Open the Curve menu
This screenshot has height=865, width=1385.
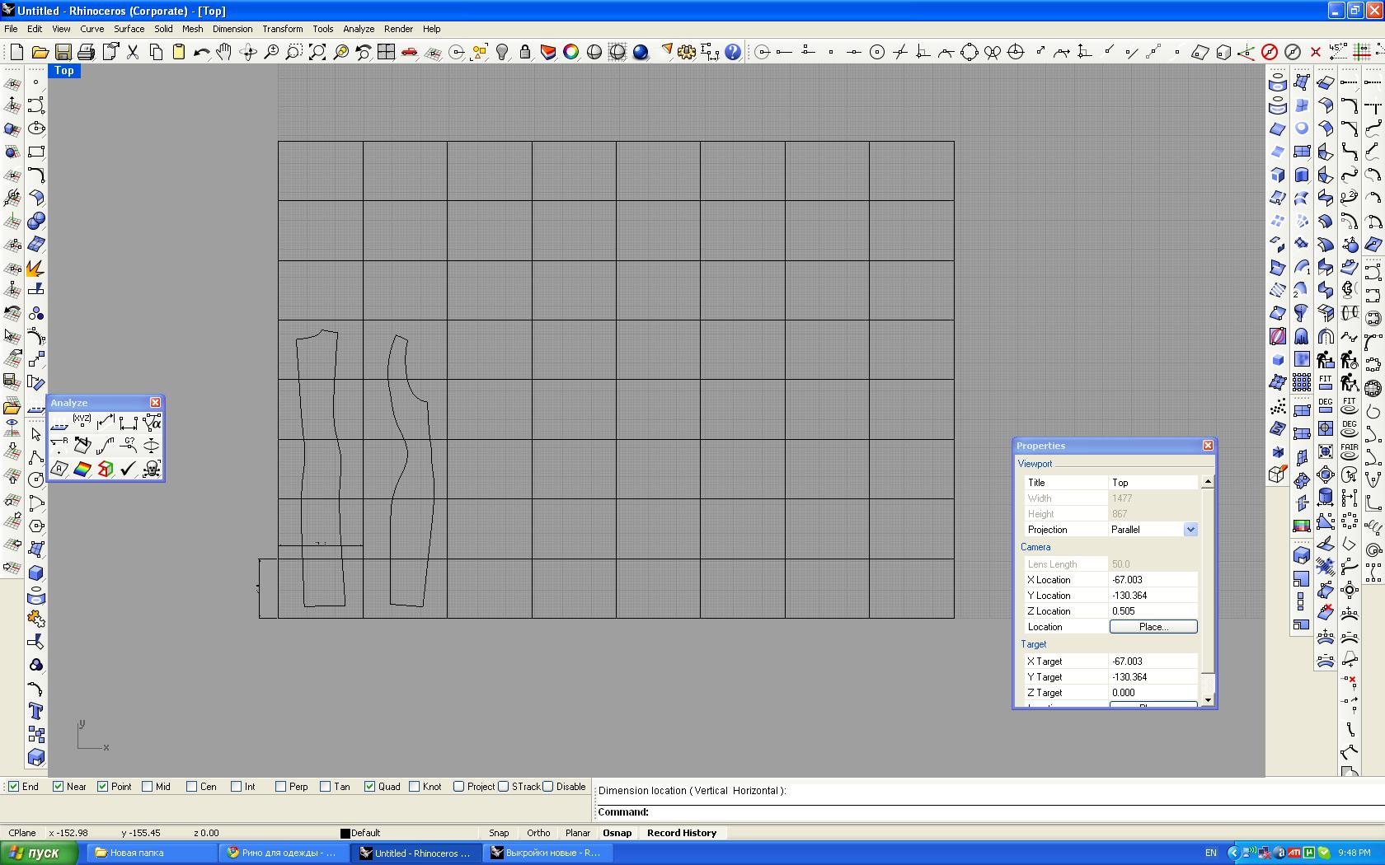click(x=92, y=29)
